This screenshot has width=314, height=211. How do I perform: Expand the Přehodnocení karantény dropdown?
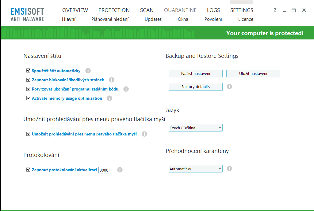point(195,169)
